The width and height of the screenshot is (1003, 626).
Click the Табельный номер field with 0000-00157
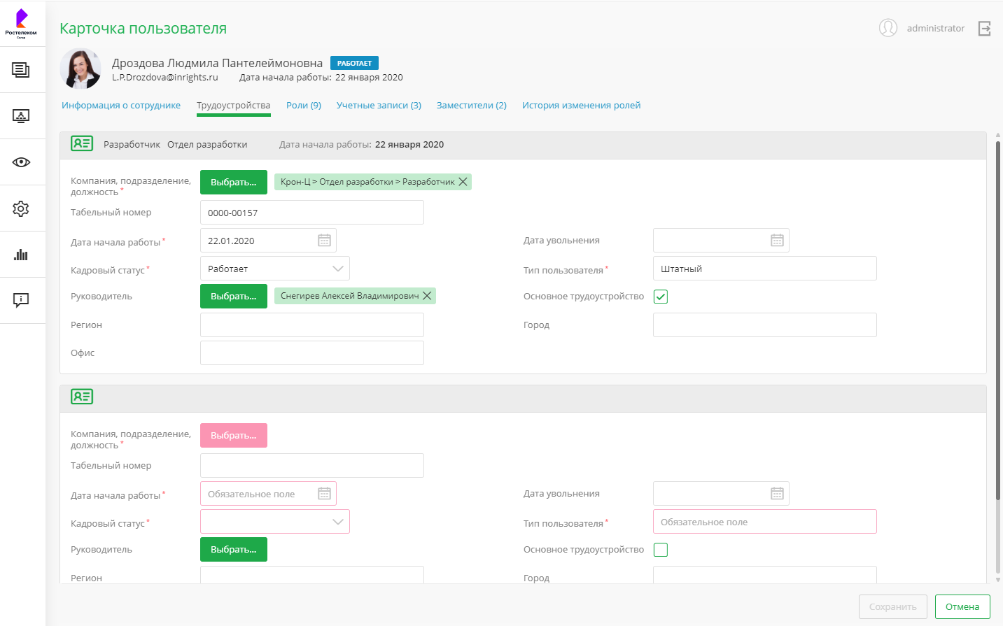click(312, 213)
